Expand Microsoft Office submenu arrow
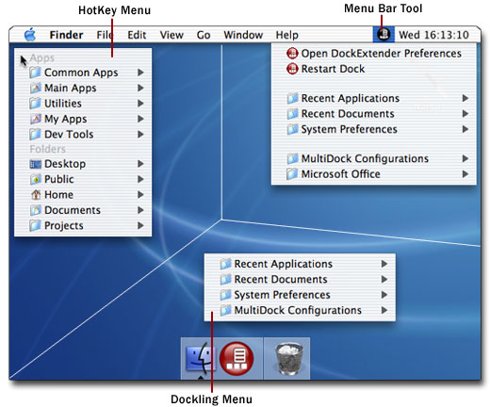The width and height of the screenshot is (490, 407). coord(465,174)
